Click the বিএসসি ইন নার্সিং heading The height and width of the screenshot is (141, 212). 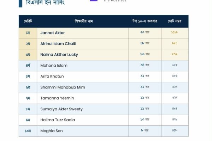(x=45, y=2)
